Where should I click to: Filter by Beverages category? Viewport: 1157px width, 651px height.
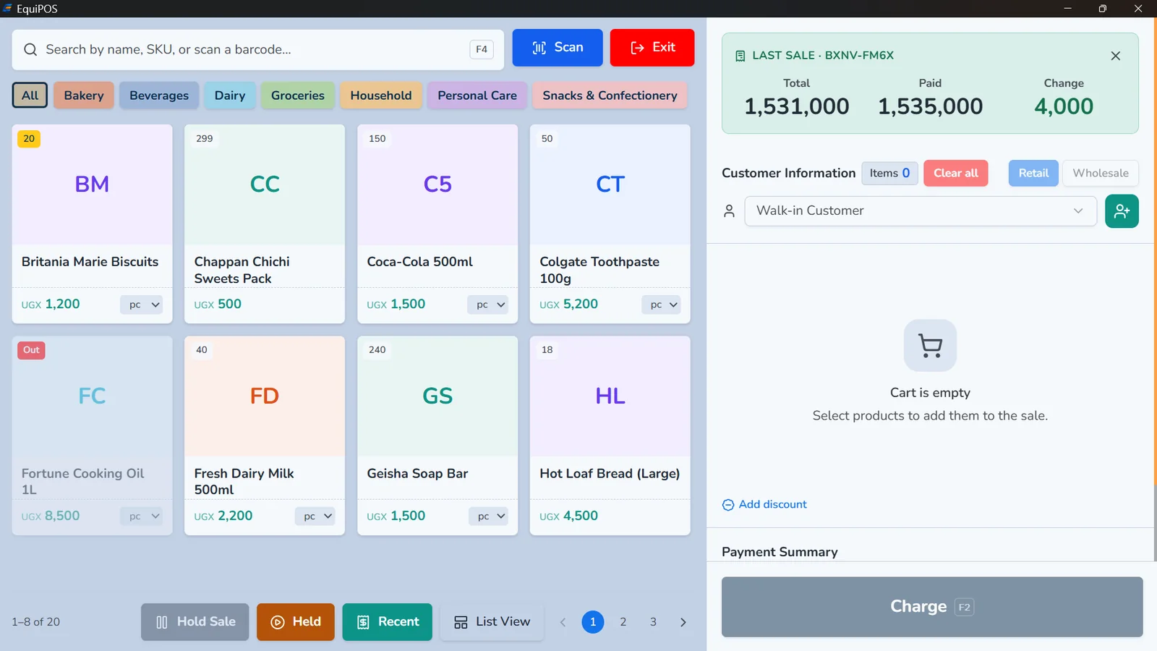159,95
